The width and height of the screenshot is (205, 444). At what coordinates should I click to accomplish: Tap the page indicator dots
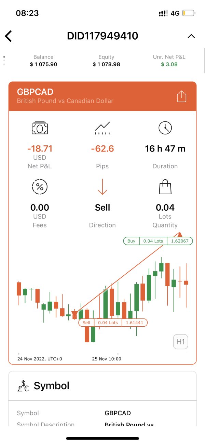(4, 60)
